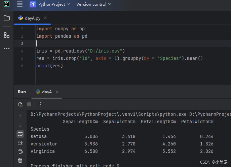Show more tool windows ellipsis
The height and width of the screenshot is (167, 231).
tap(7, 48)
